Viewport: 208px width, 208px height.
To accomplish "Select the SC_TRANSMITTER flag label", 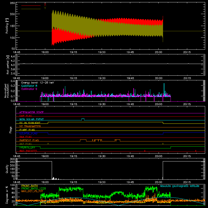I will 30,126.
